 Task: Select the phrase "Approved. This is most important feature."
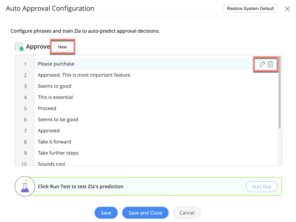click(85, 75)
